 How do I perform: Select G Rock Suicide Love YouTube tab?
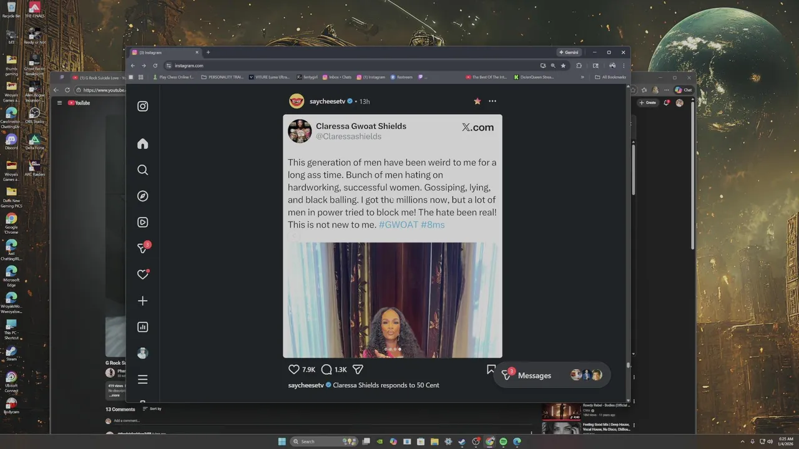coord(100,77)
